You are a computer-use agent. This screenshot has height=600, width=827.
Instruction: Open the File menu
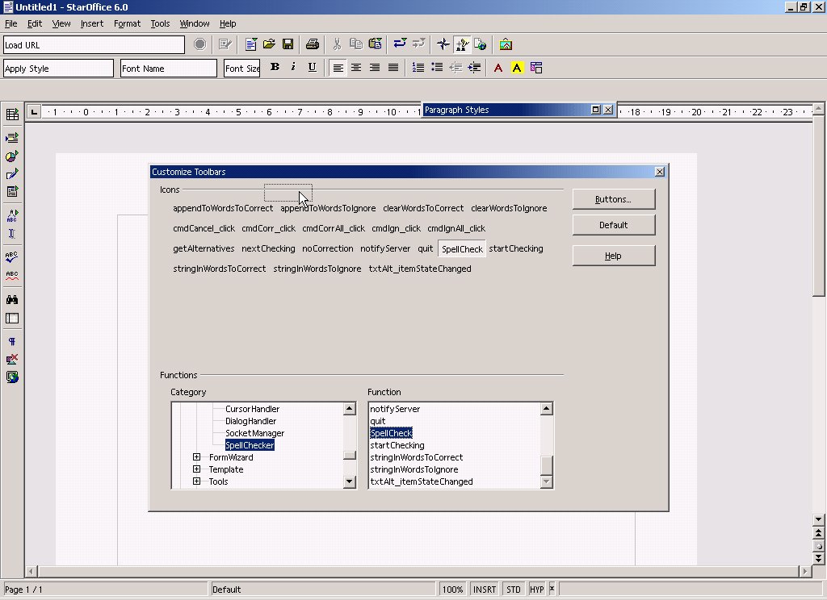point(11,23)
